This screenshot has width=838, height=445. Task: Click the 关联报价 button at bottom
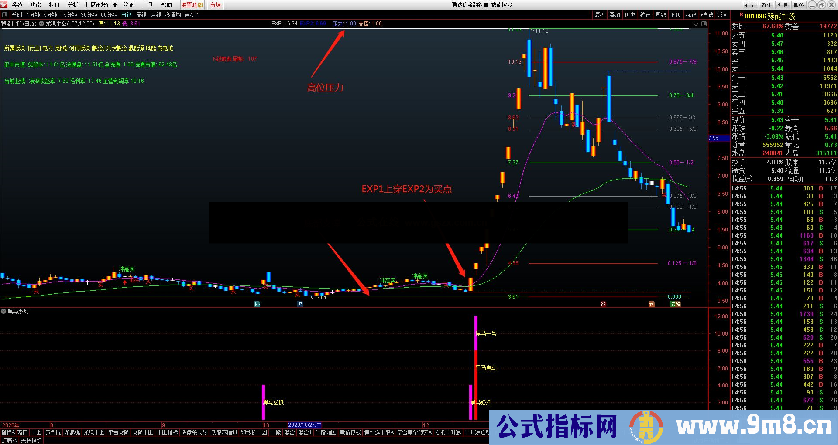(x=31, y=439)
